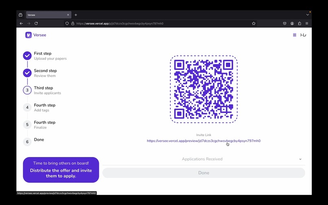Click the 'Invite applicants' text

(x=48, y=93)
